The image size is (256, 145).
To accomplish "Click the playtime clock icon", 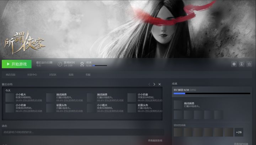I will (x=60, y=64).
